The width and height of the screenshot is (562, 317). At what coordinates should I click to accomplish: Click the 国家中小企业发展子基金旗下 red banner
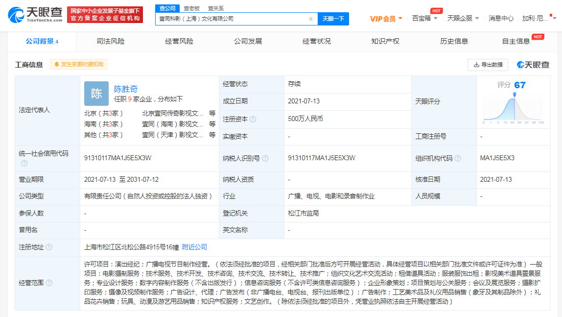click(105, 15)
